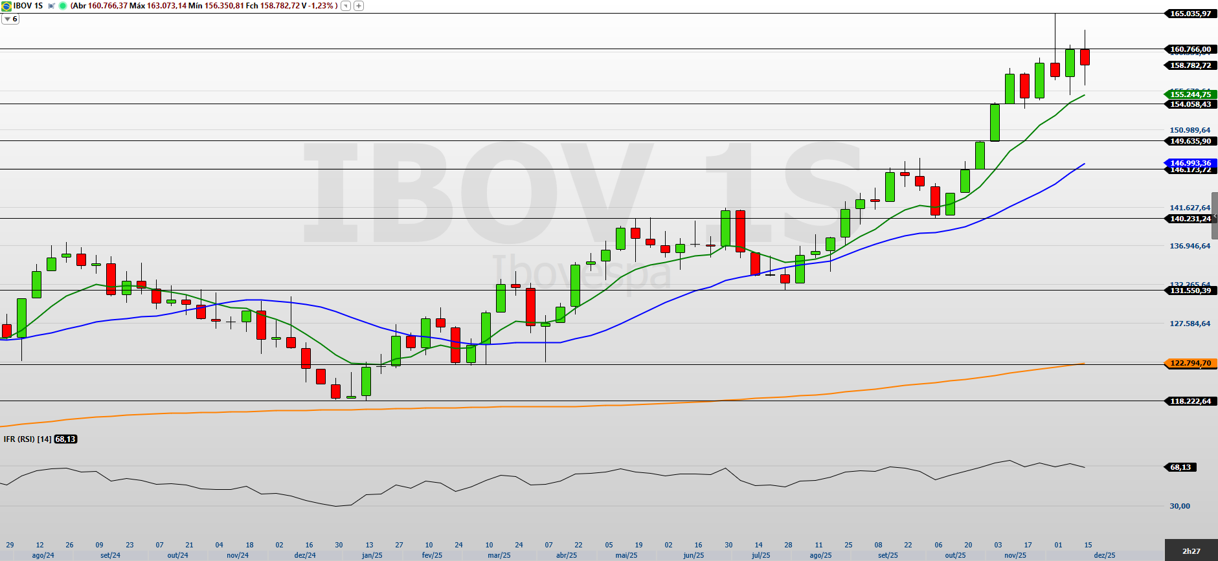Click the 2h27 candle countdown timer

pyautogui.click(x=1191, y=551)
